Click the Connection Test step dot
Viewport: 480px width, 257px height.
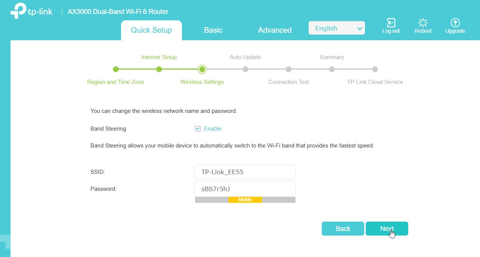(288, 69)
